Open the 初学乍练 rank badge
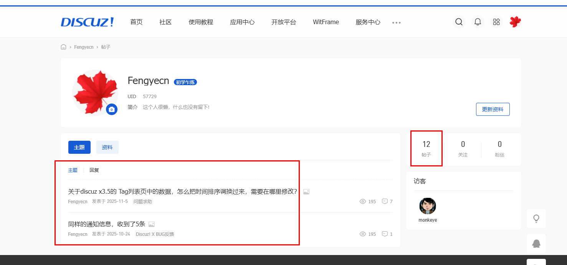The image size is (567, 265). pos(185,82)
